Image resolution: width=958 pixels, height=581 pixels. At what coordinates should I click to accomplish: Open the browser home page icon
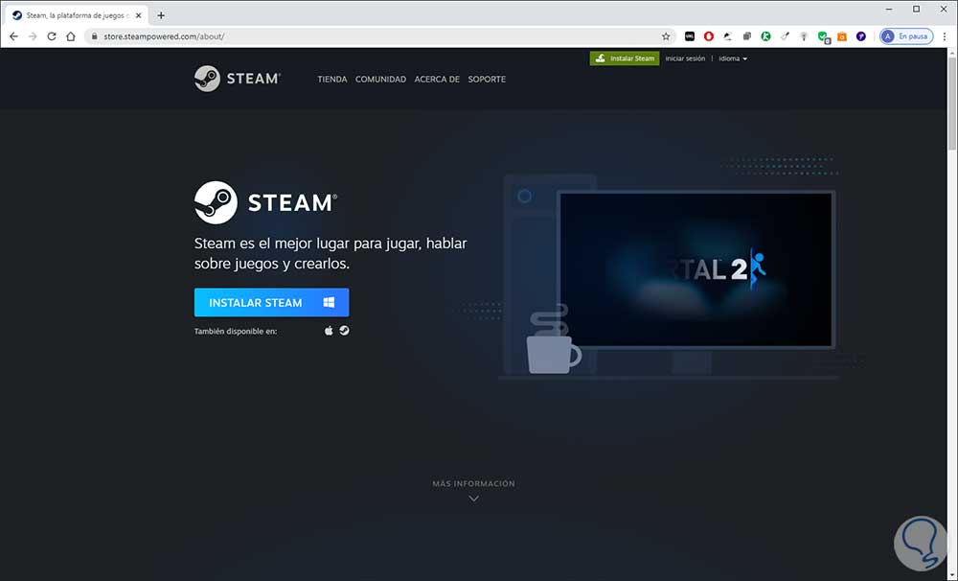click(71, 36)
